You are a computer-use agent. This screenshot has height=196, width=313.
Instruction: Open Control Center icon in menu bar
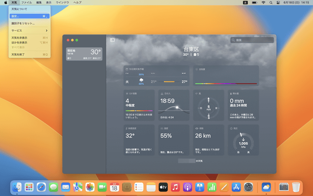click(278, 3)
